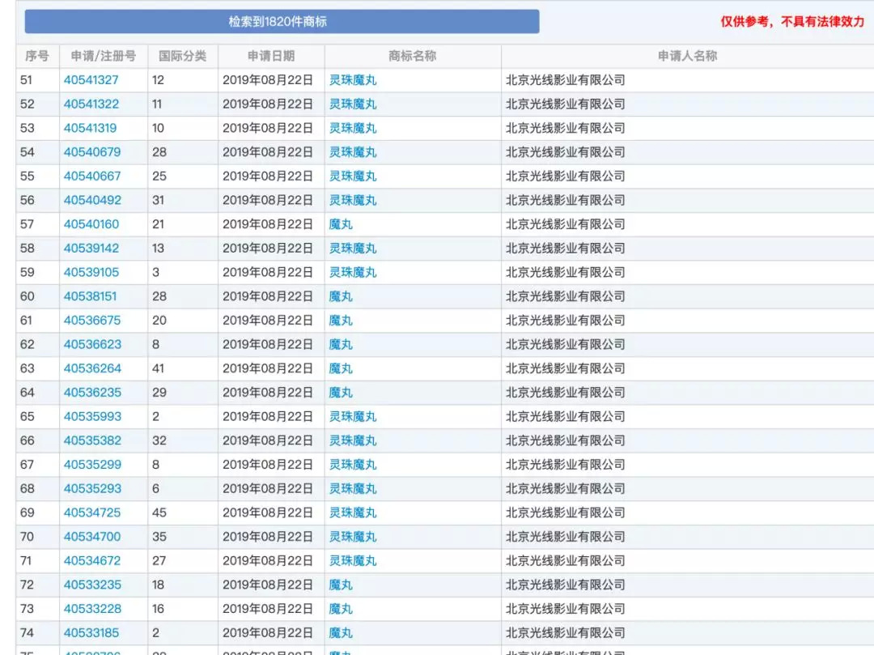
Task: Open the 魔丸 trademark in row 74
Action: (341, 632)
